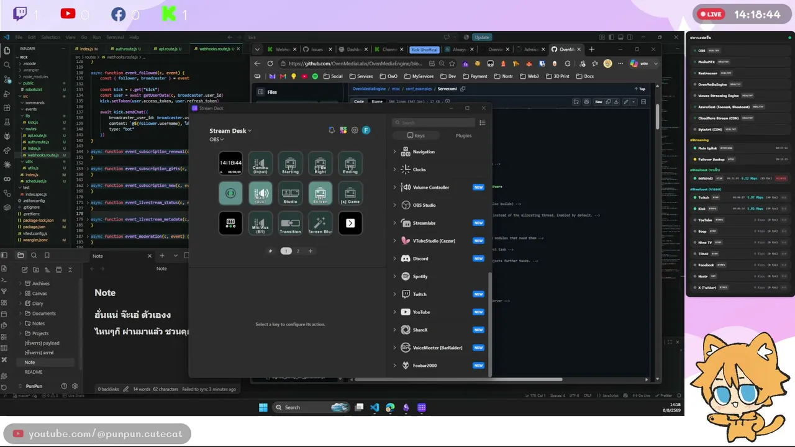
Task: Select the next-page arrow key
Action: click(x=350, y=223)
